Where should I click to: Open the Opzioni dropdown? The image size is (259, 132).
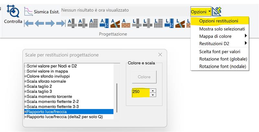[x=201, y=12]
